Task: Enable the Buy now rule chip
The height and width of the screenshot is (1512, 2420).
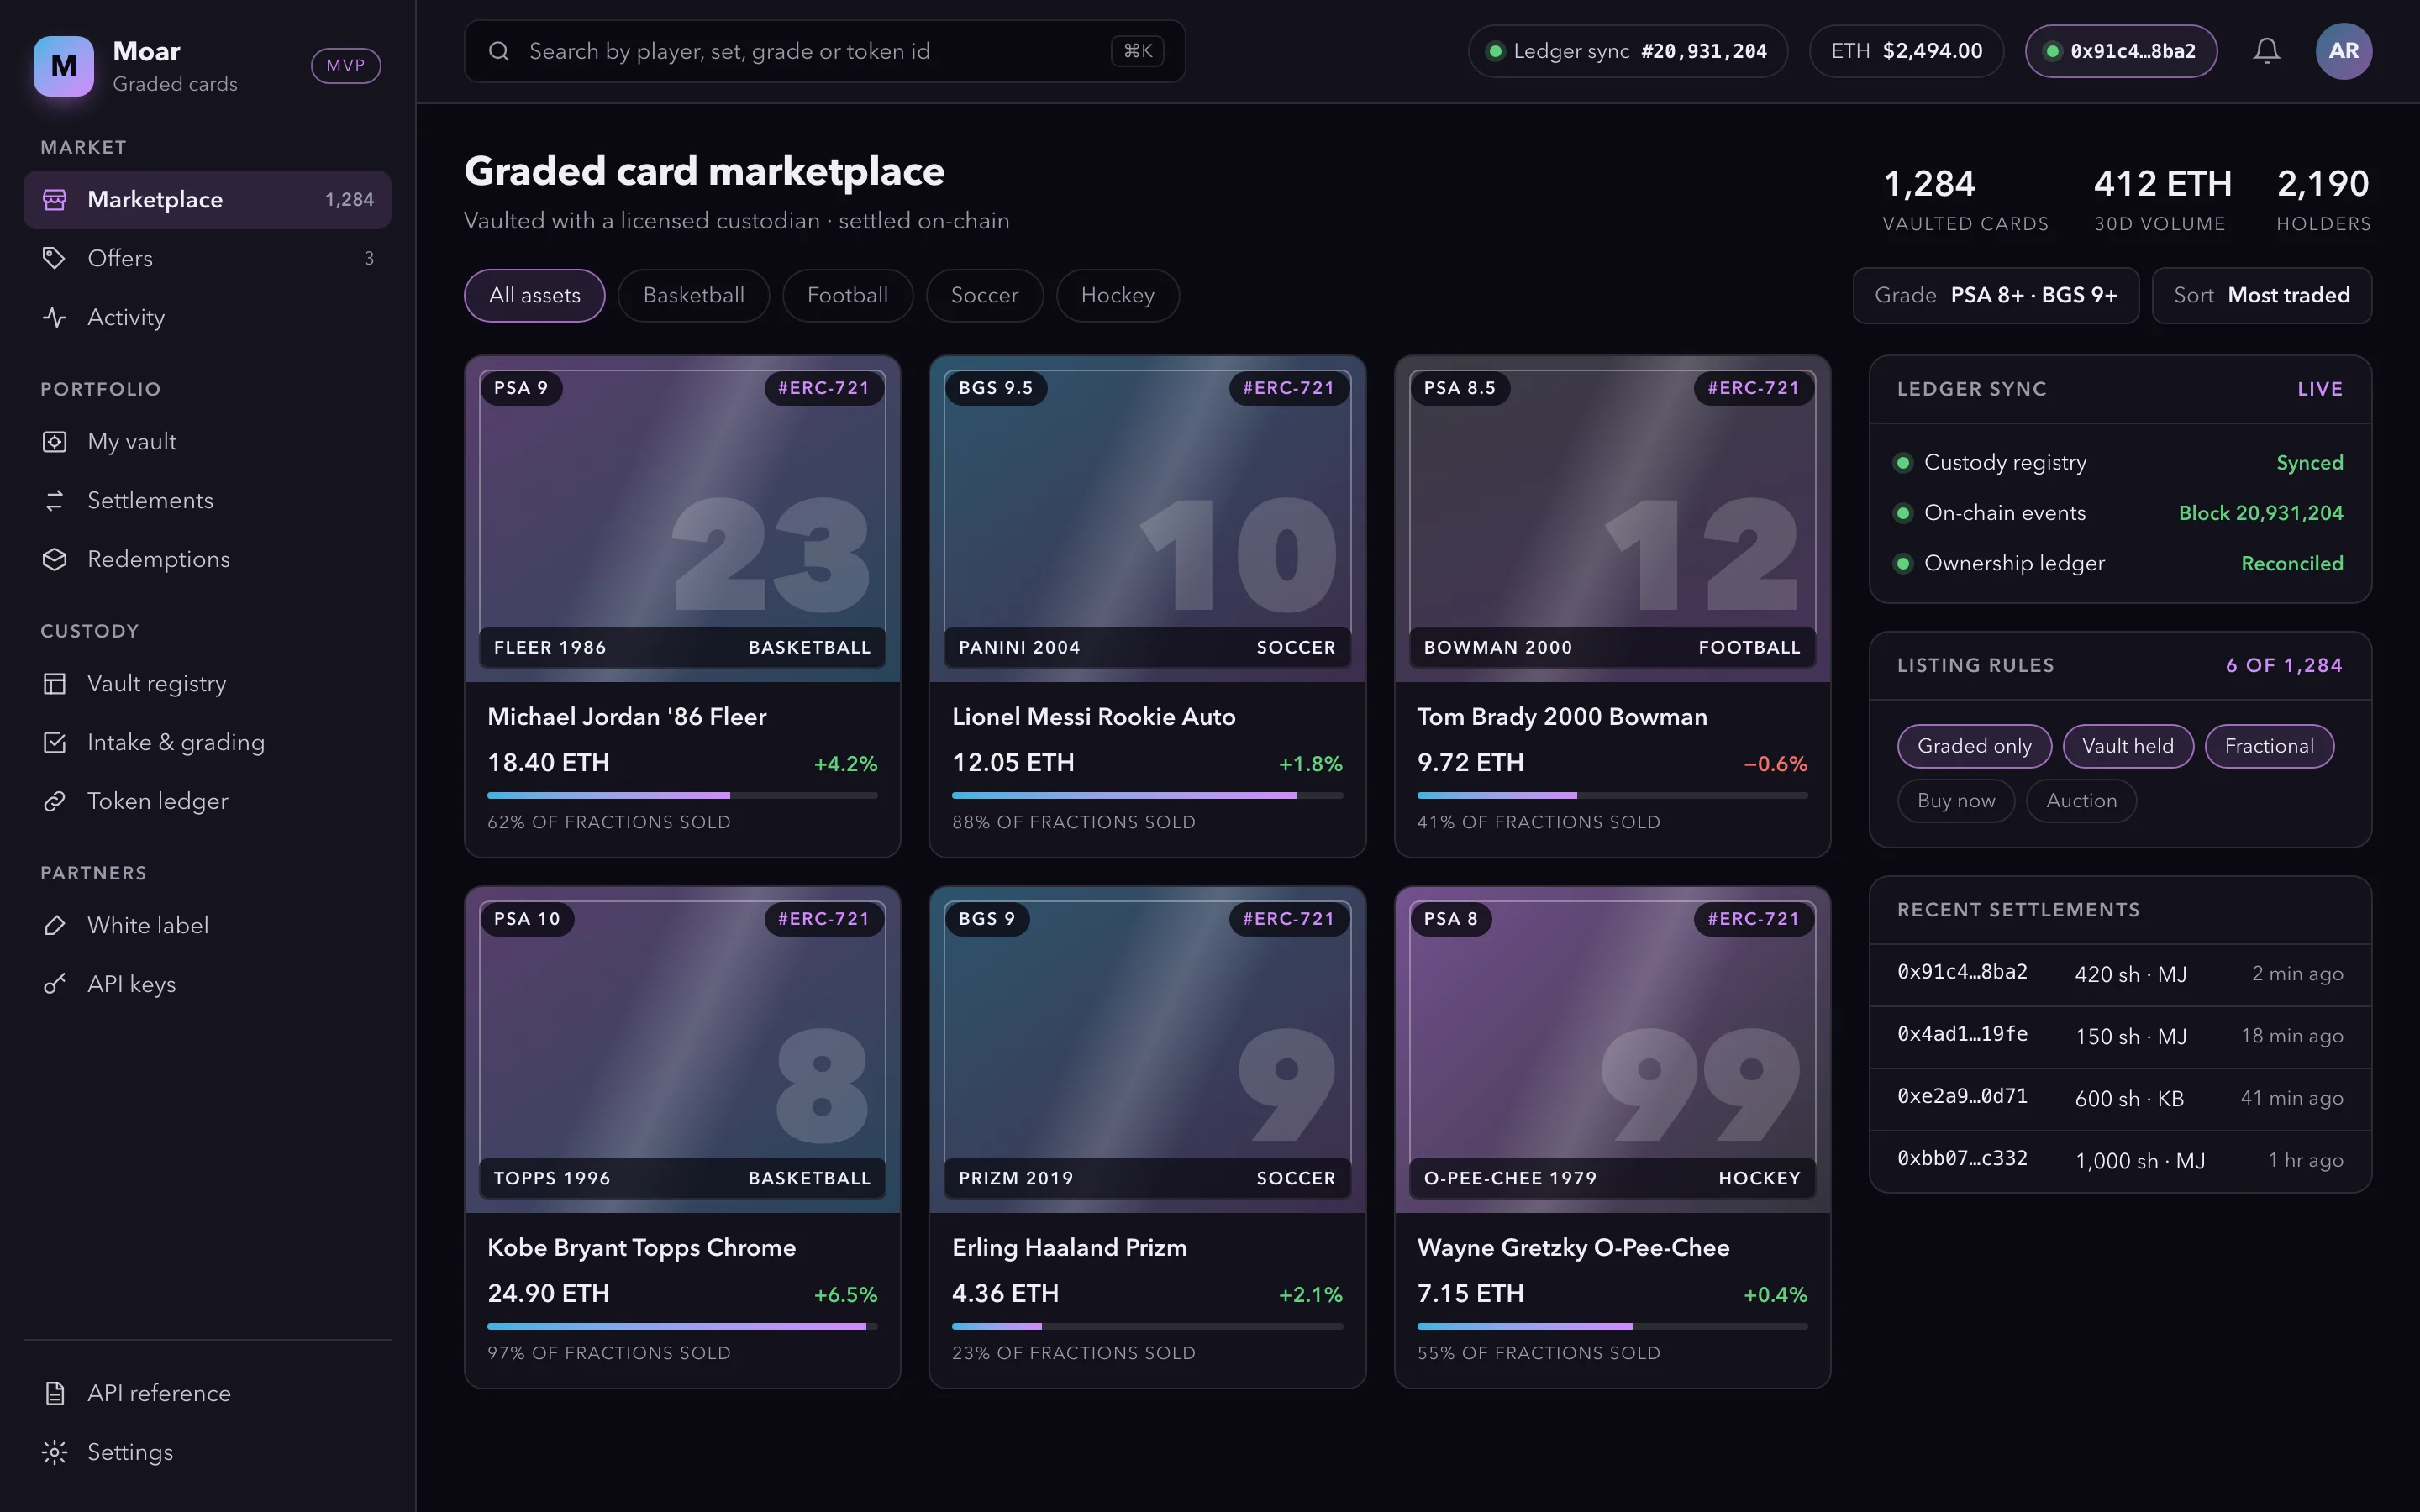Action: click(1956, 801)
